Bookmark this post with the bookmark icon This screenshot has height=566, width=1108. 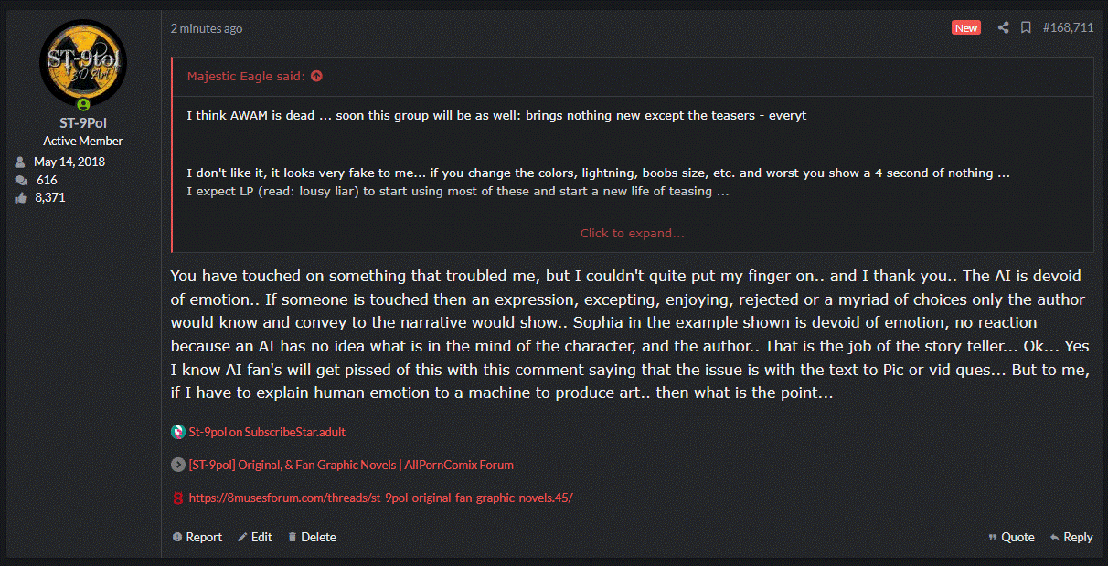tap(1026, 28)
